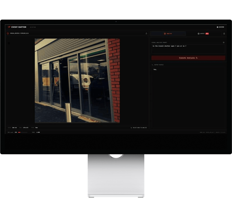Click Select Area to Analyze link
Image resolution: width=232 pixels, height=217 pixels.
[x=140, y=128]
